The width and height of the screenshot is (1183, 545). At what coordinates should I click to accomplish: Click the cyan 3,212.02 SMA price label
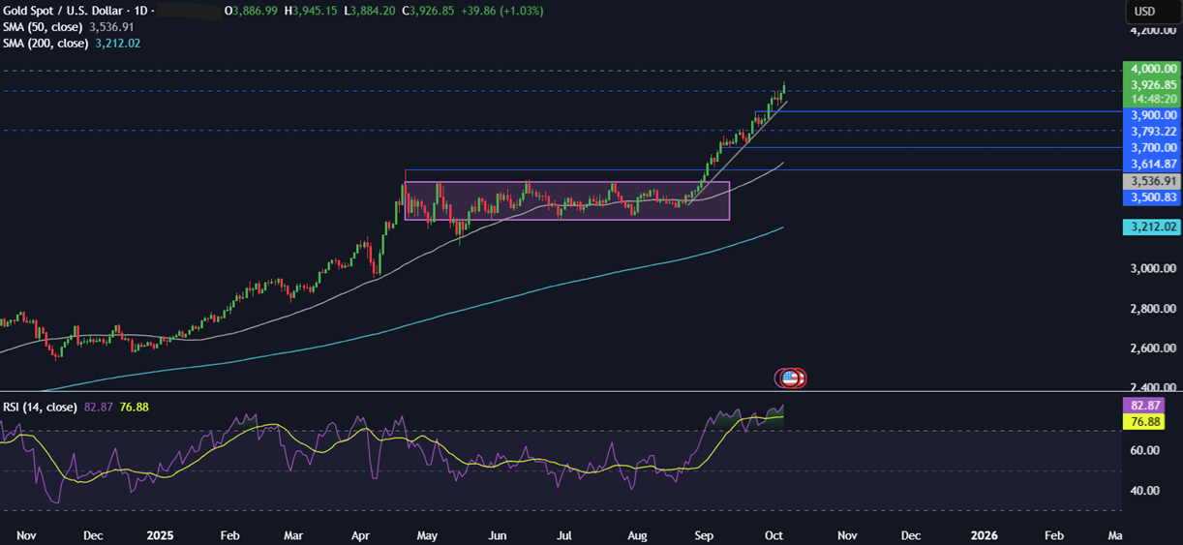[1150, 227]
